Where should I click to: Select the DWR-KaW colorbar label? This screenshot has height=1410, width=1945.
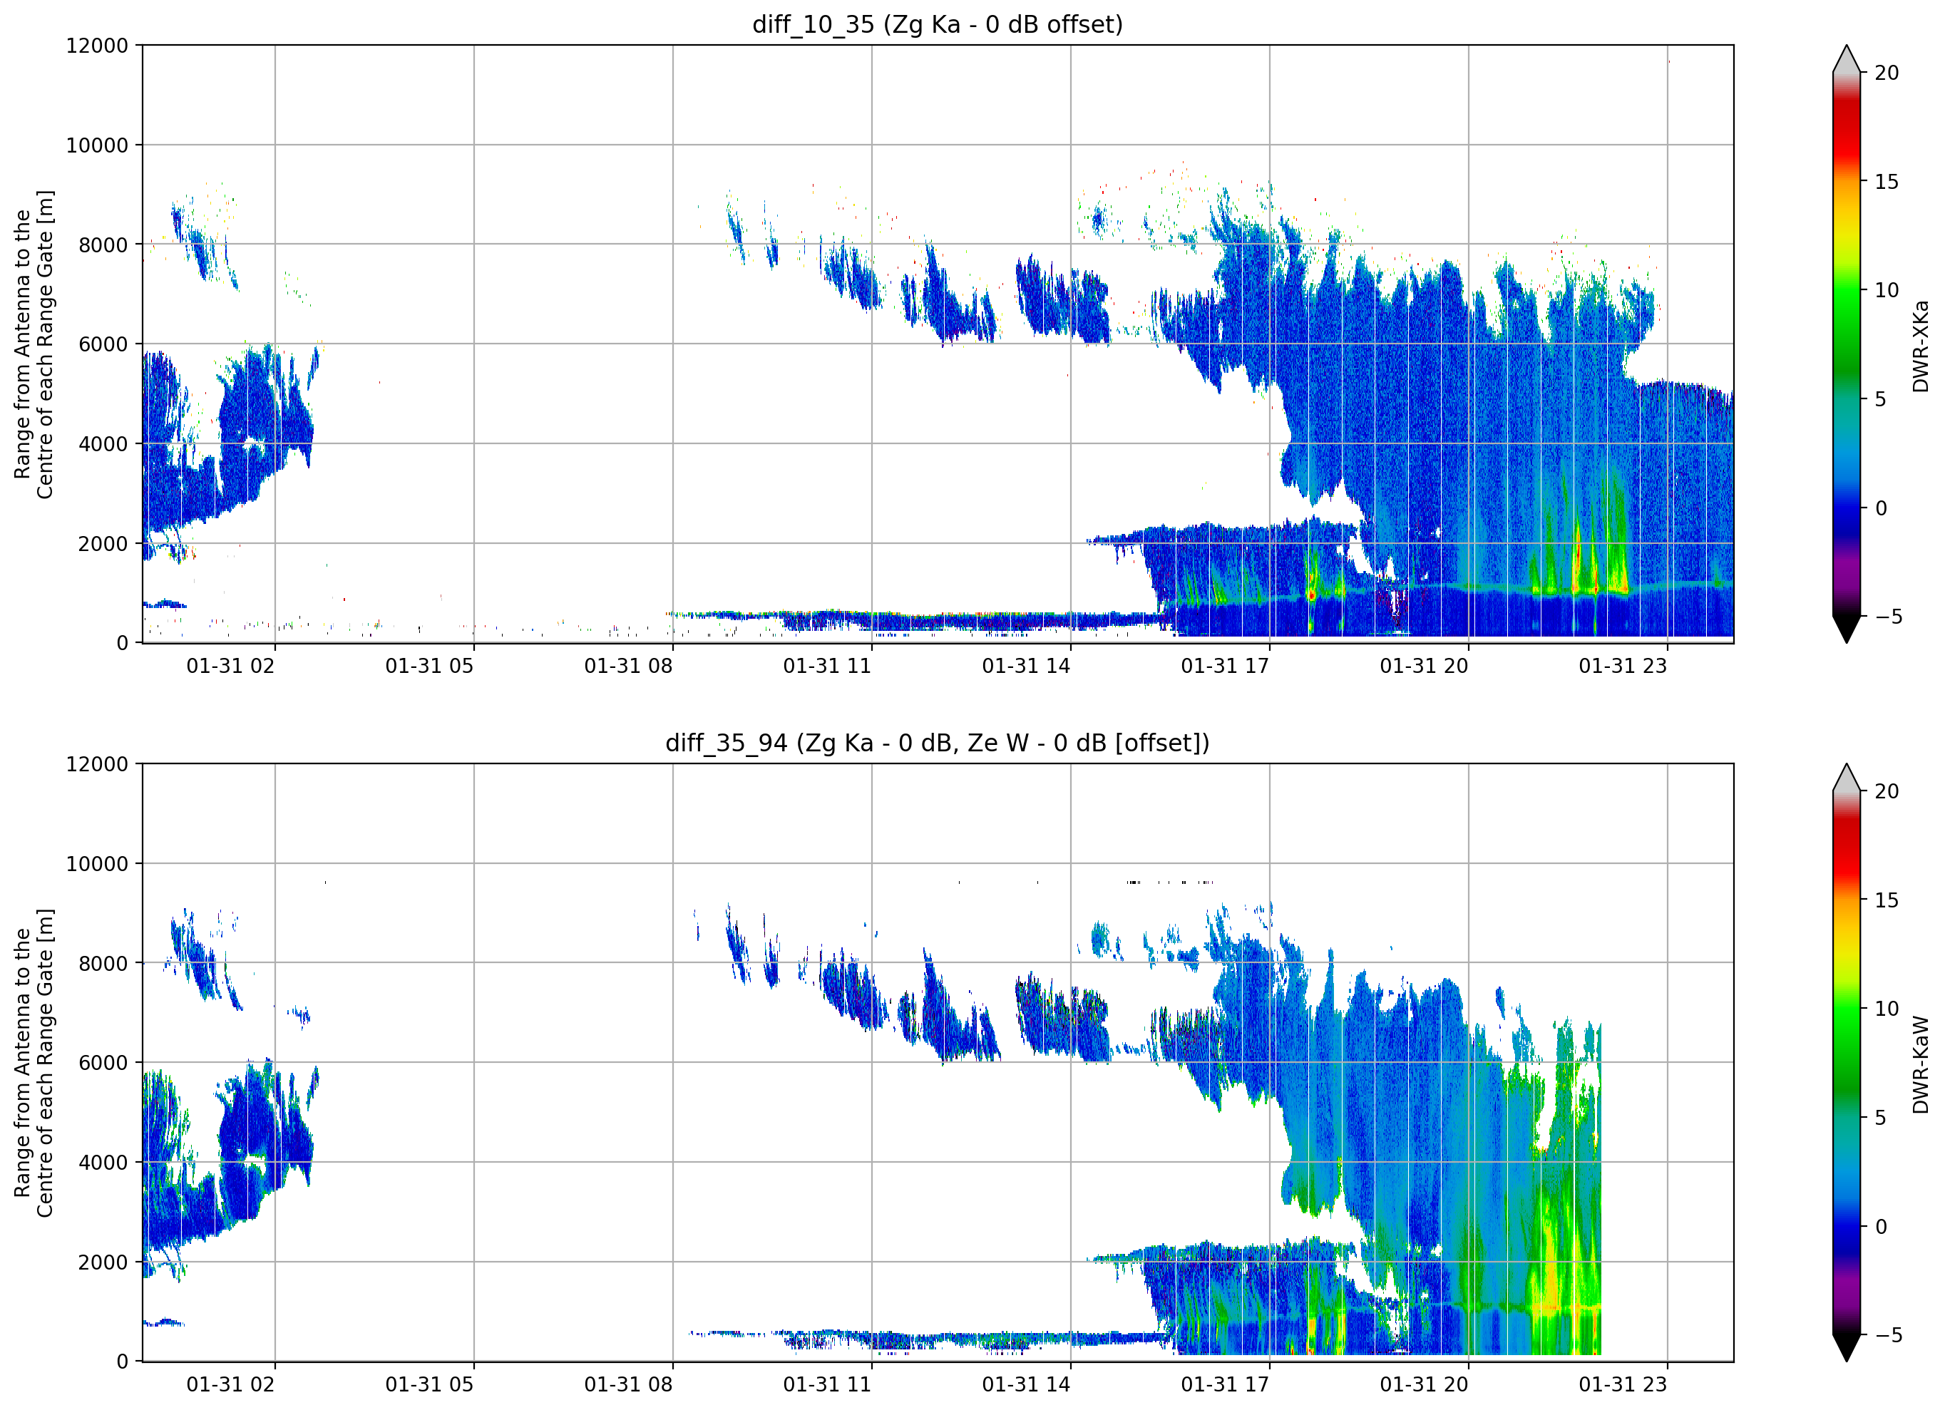click(1920, 1064)
